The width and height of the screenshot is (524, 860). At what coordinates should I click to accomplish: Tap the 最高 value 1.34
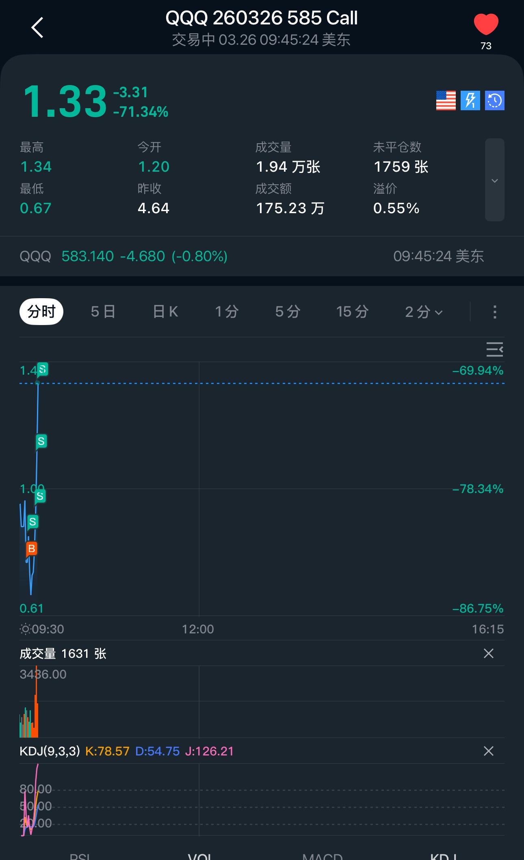(x=36, y=167)
